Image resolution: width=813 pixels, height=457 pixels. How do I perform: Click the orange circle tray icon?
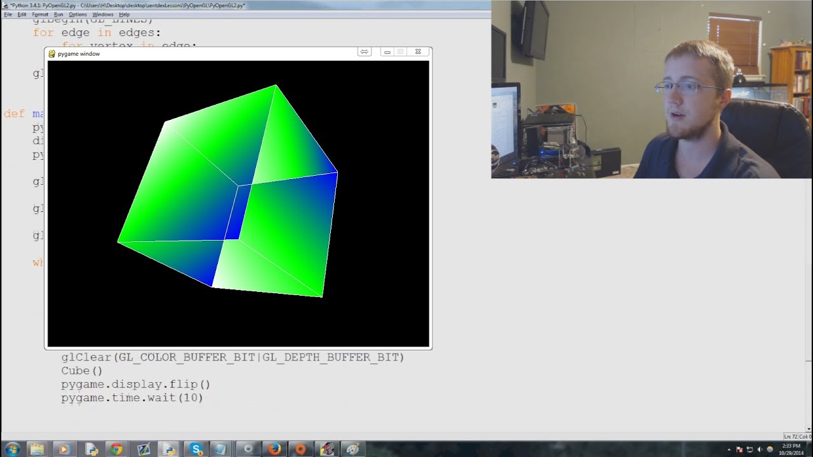coord(770,449)
